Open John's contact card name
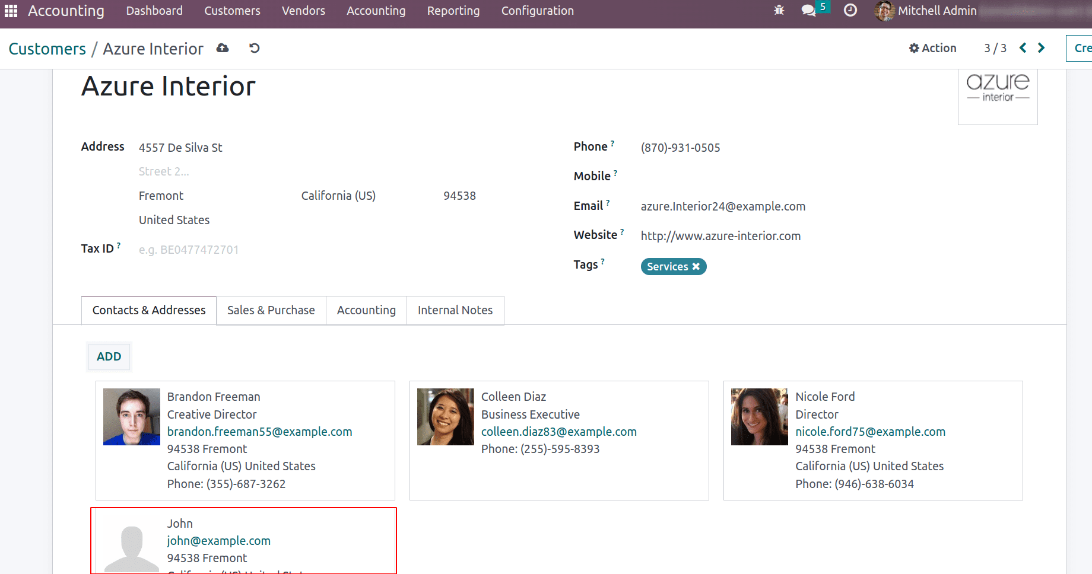Image resolution: width=1092 pixels, height=574 pixels. pyautogui.click(x=180, y=524)
